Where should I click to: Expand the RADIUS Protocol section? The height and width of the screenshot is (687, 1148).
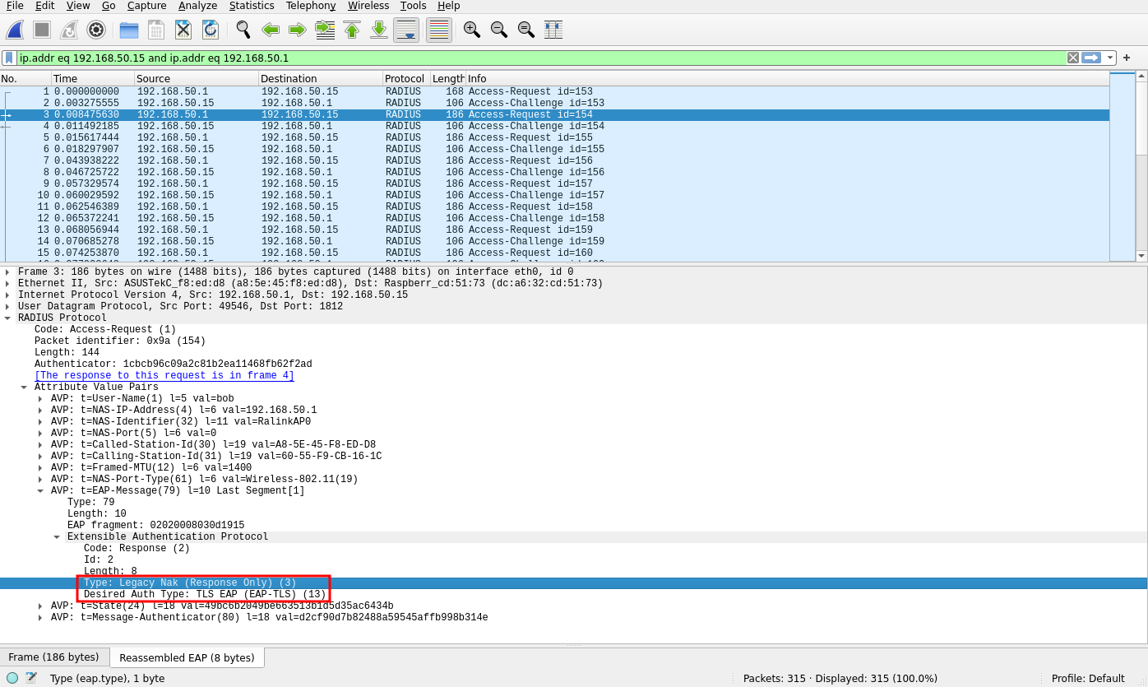click(8, 317)
